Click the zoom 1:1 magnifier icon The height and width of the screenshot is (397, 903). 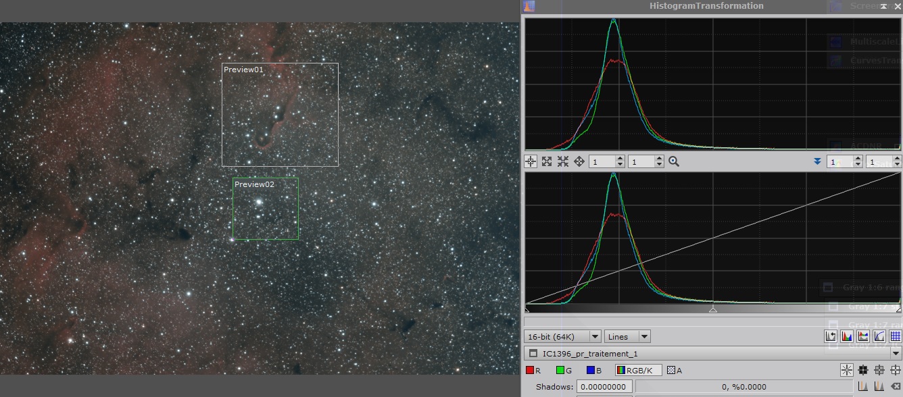pos(673,161)
